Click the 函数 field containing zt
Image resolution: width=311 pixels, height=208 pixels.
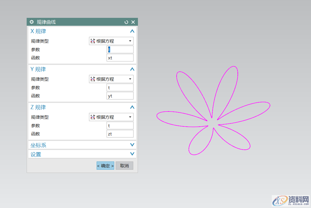(120, 134)
